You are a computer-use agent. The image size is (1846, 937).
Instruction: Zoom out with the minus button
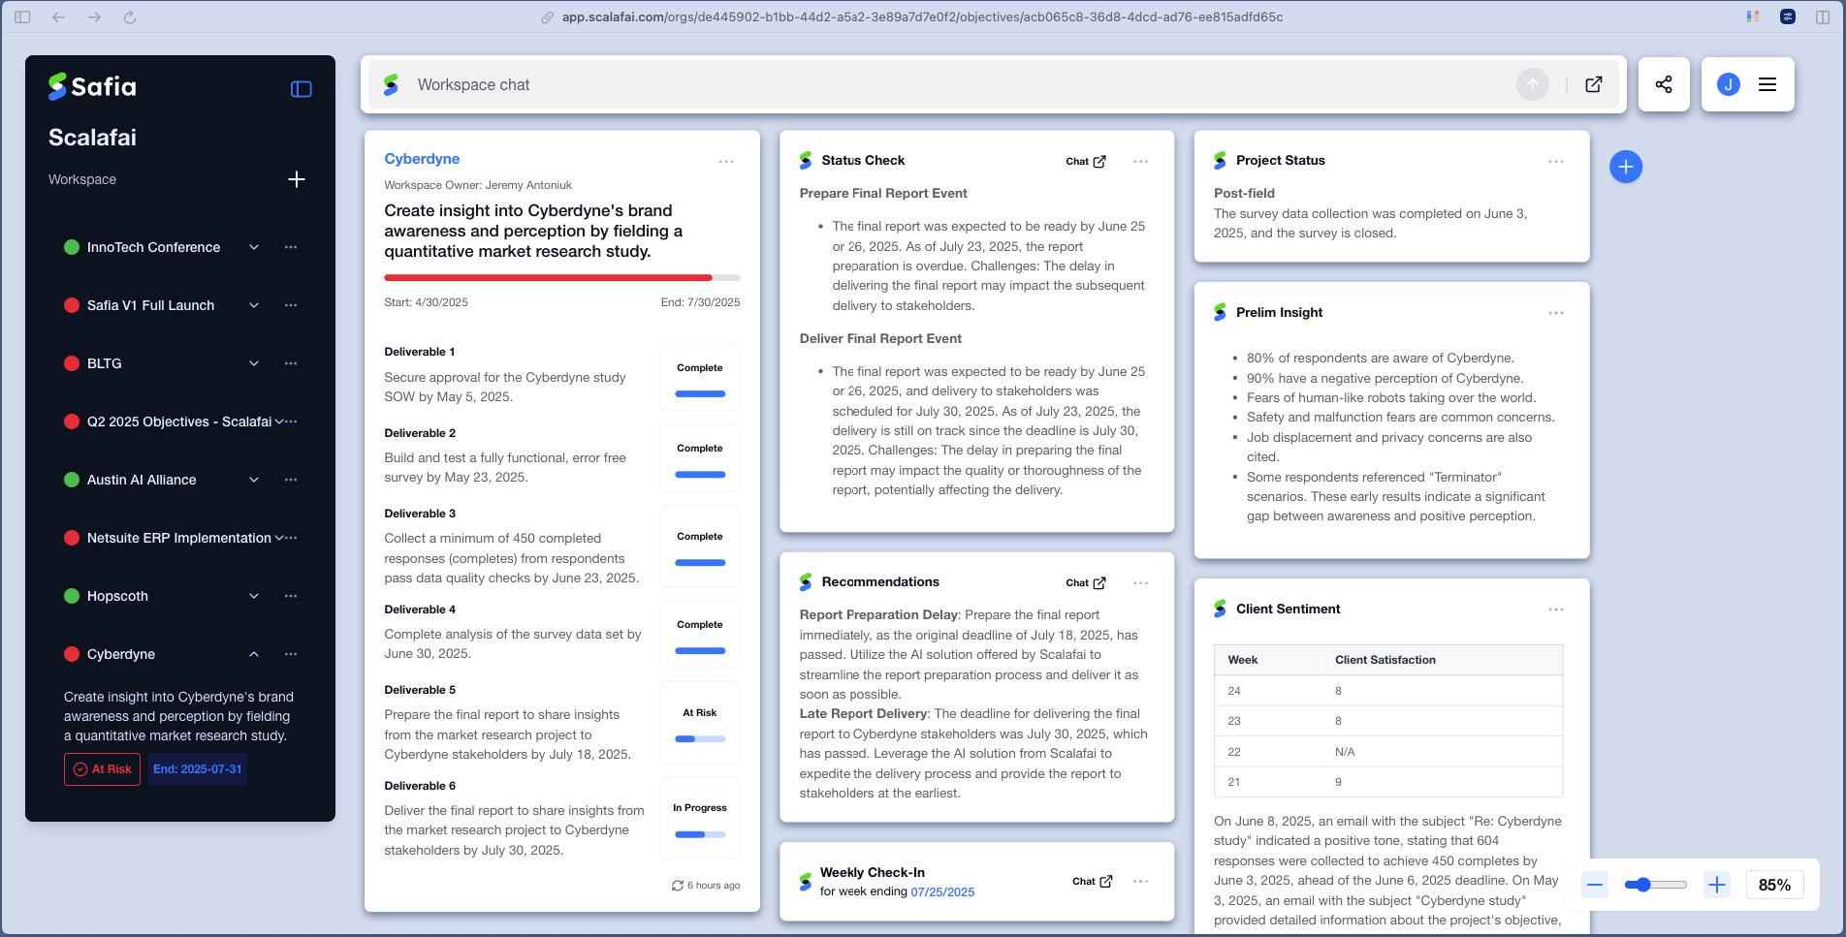click(x=1595, y=885)
